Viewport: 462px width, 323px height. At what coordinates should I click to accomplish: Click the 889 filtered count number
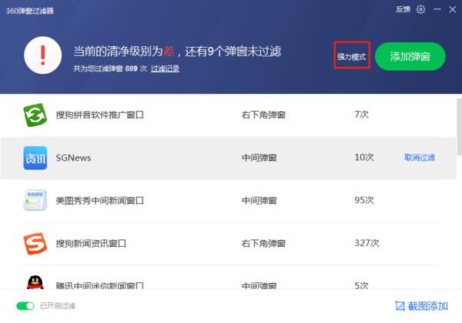coord(132,69)
